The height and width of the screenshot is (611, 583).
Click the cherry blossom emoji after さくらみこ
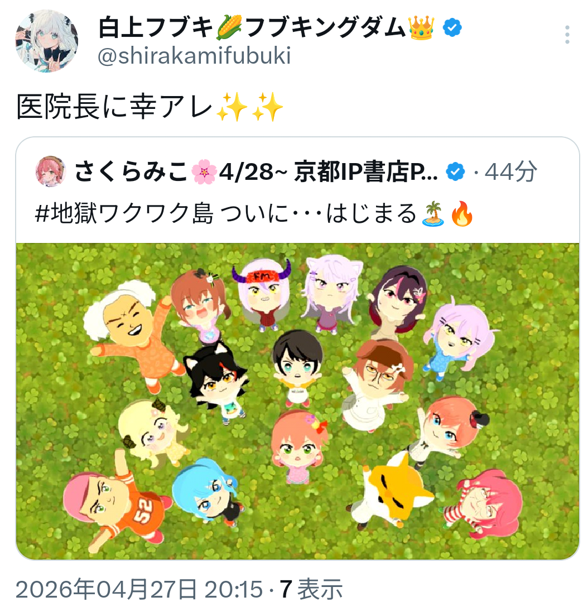[x=204, y=172]
